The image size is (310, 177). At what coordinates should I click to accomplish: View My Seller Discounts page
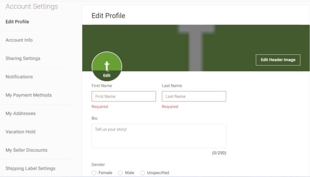26,150
